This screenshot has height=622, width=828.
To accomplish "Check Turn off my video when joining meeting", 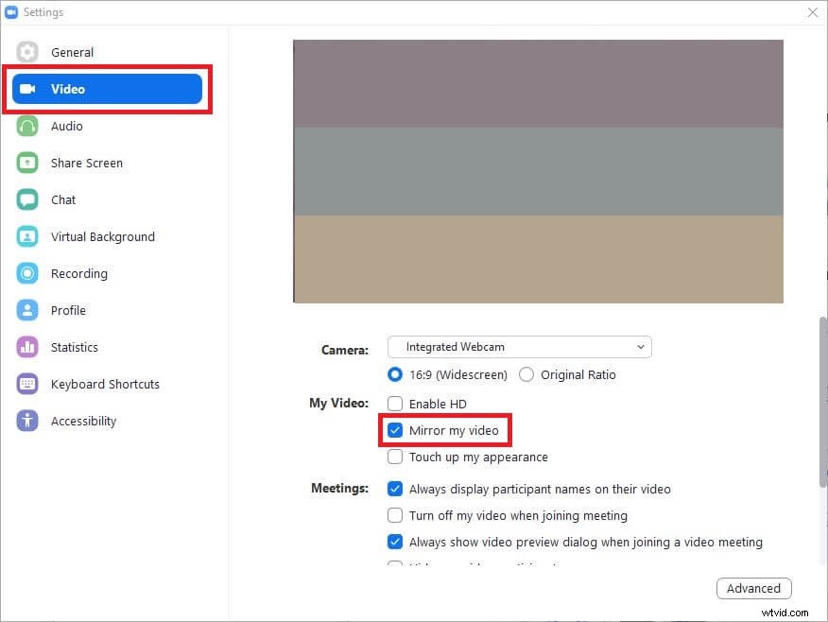I will pyautogui.click(x=395, y=515).
